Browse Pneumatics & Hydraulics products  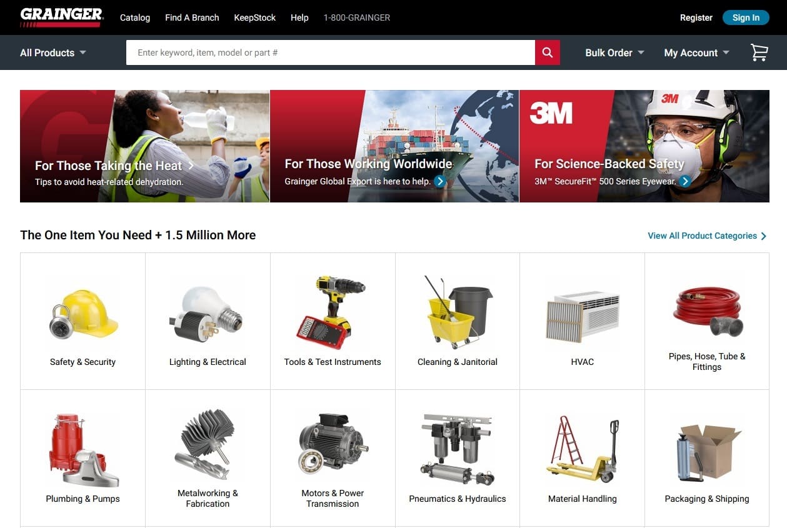[x=457, y=457]
